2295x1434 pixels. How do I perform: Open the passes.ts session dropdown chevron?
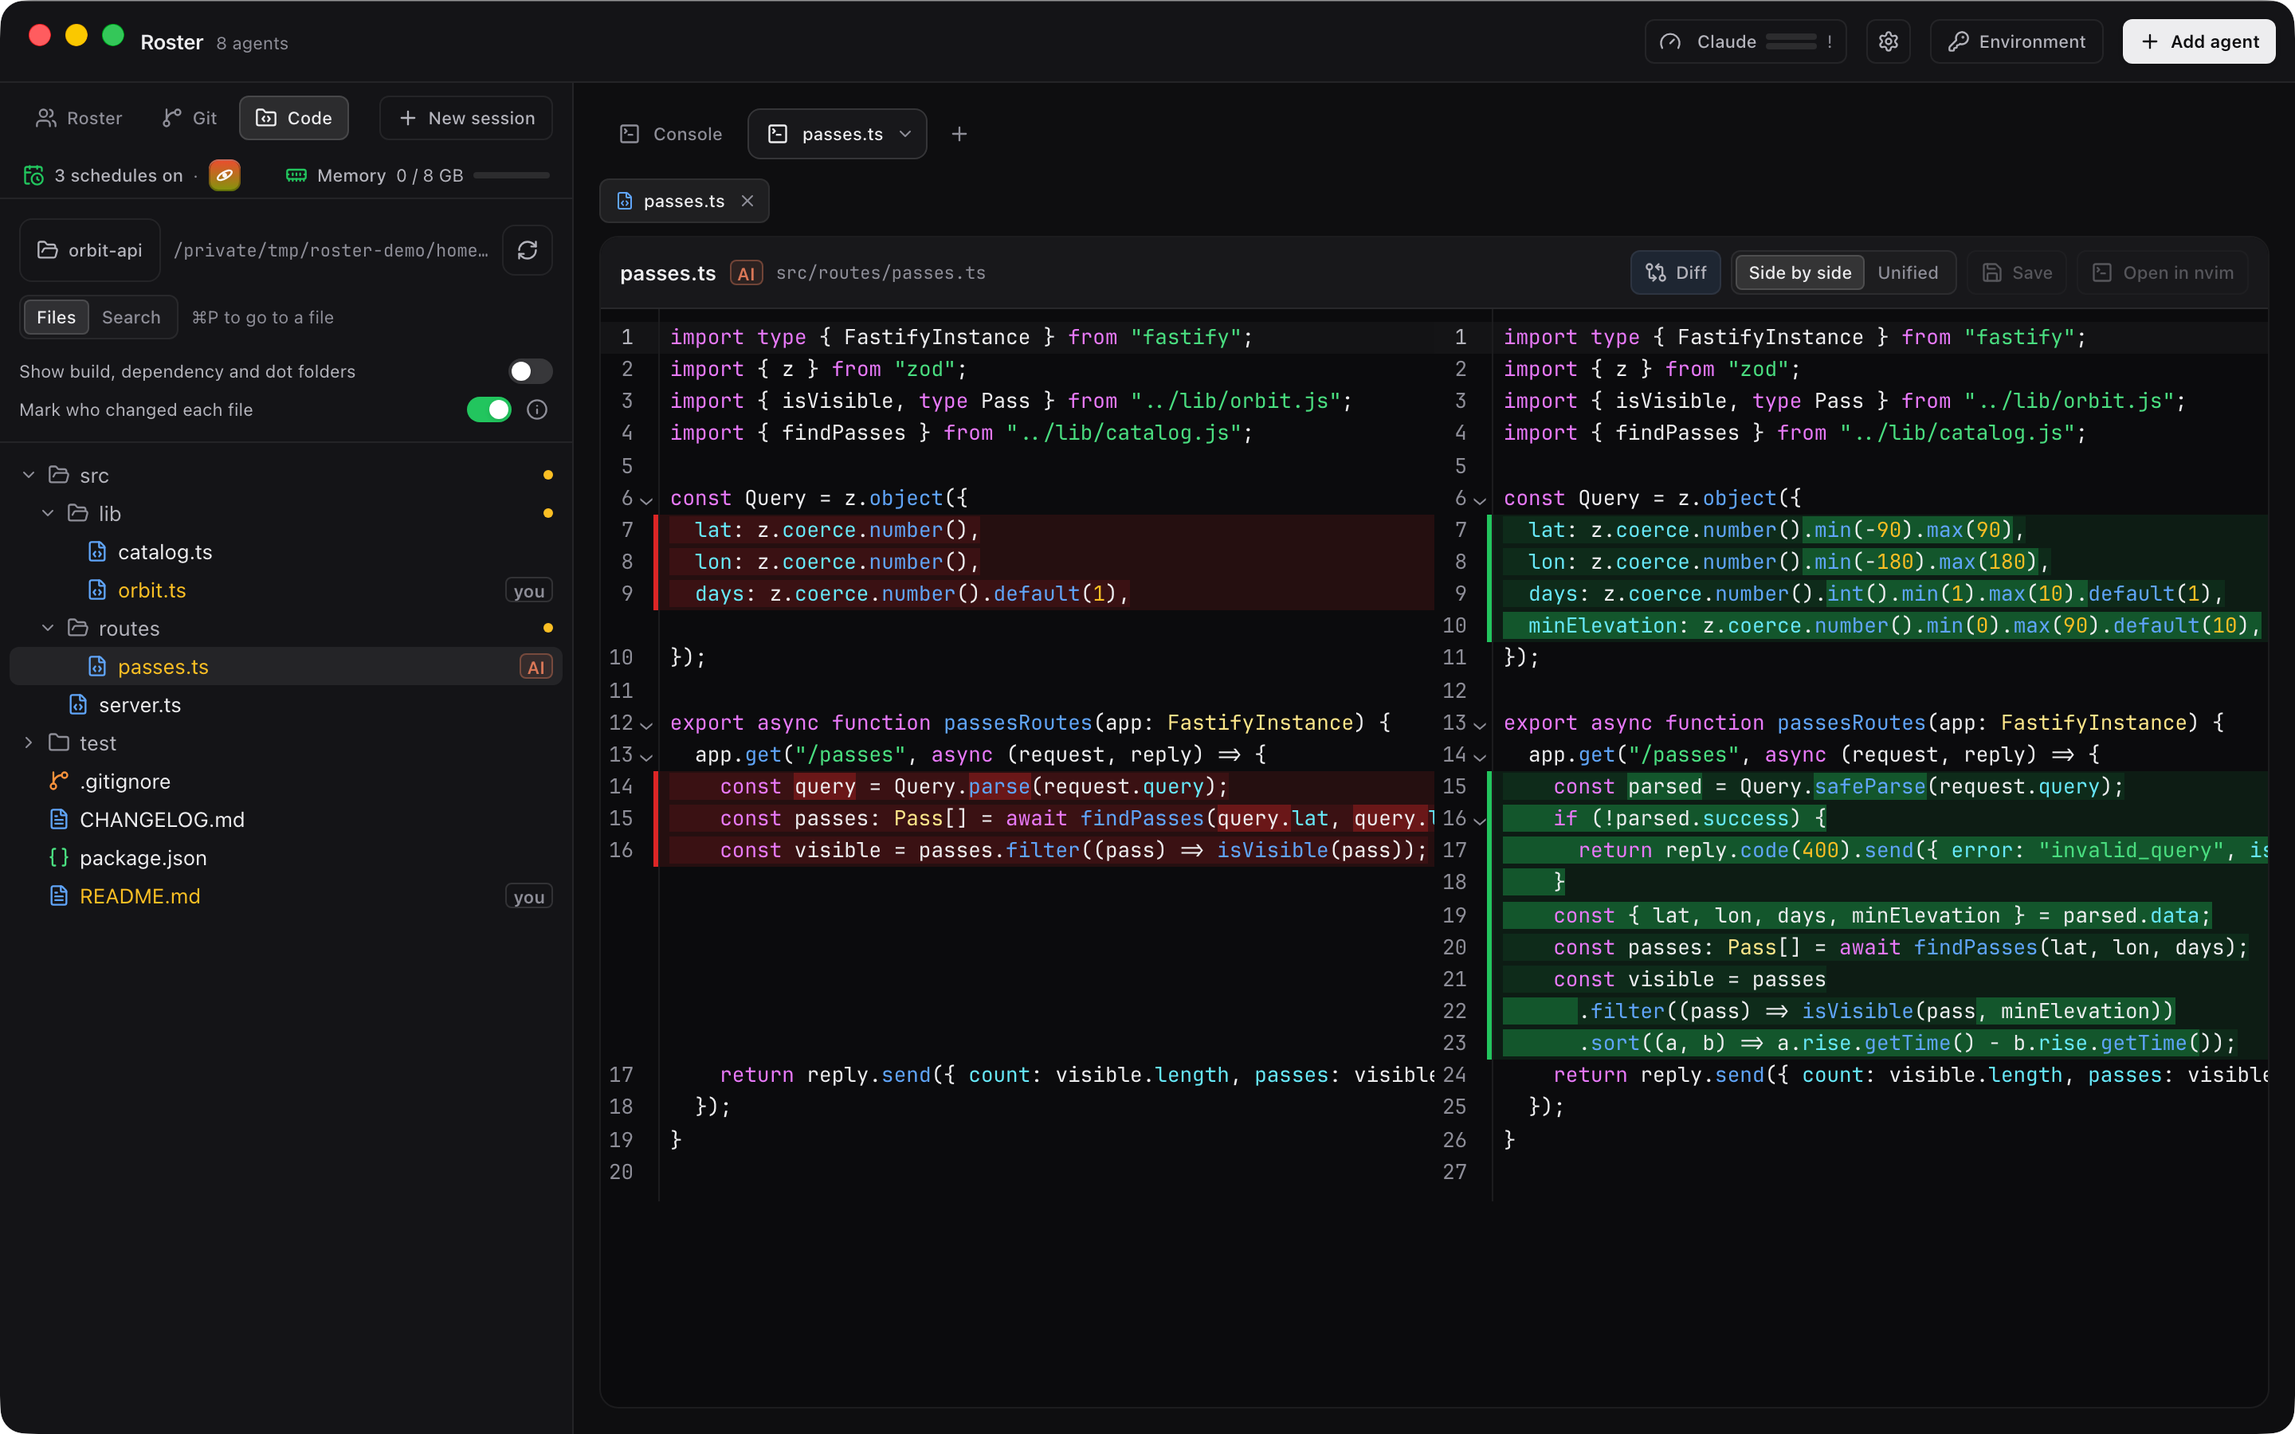(x=906, y=134)
